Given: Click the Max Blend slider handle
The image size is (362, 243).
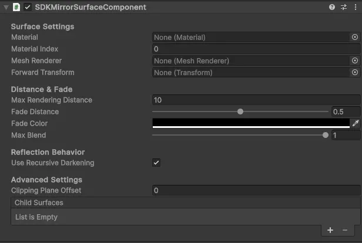Looking at the screenshot, I should (326, 135).
